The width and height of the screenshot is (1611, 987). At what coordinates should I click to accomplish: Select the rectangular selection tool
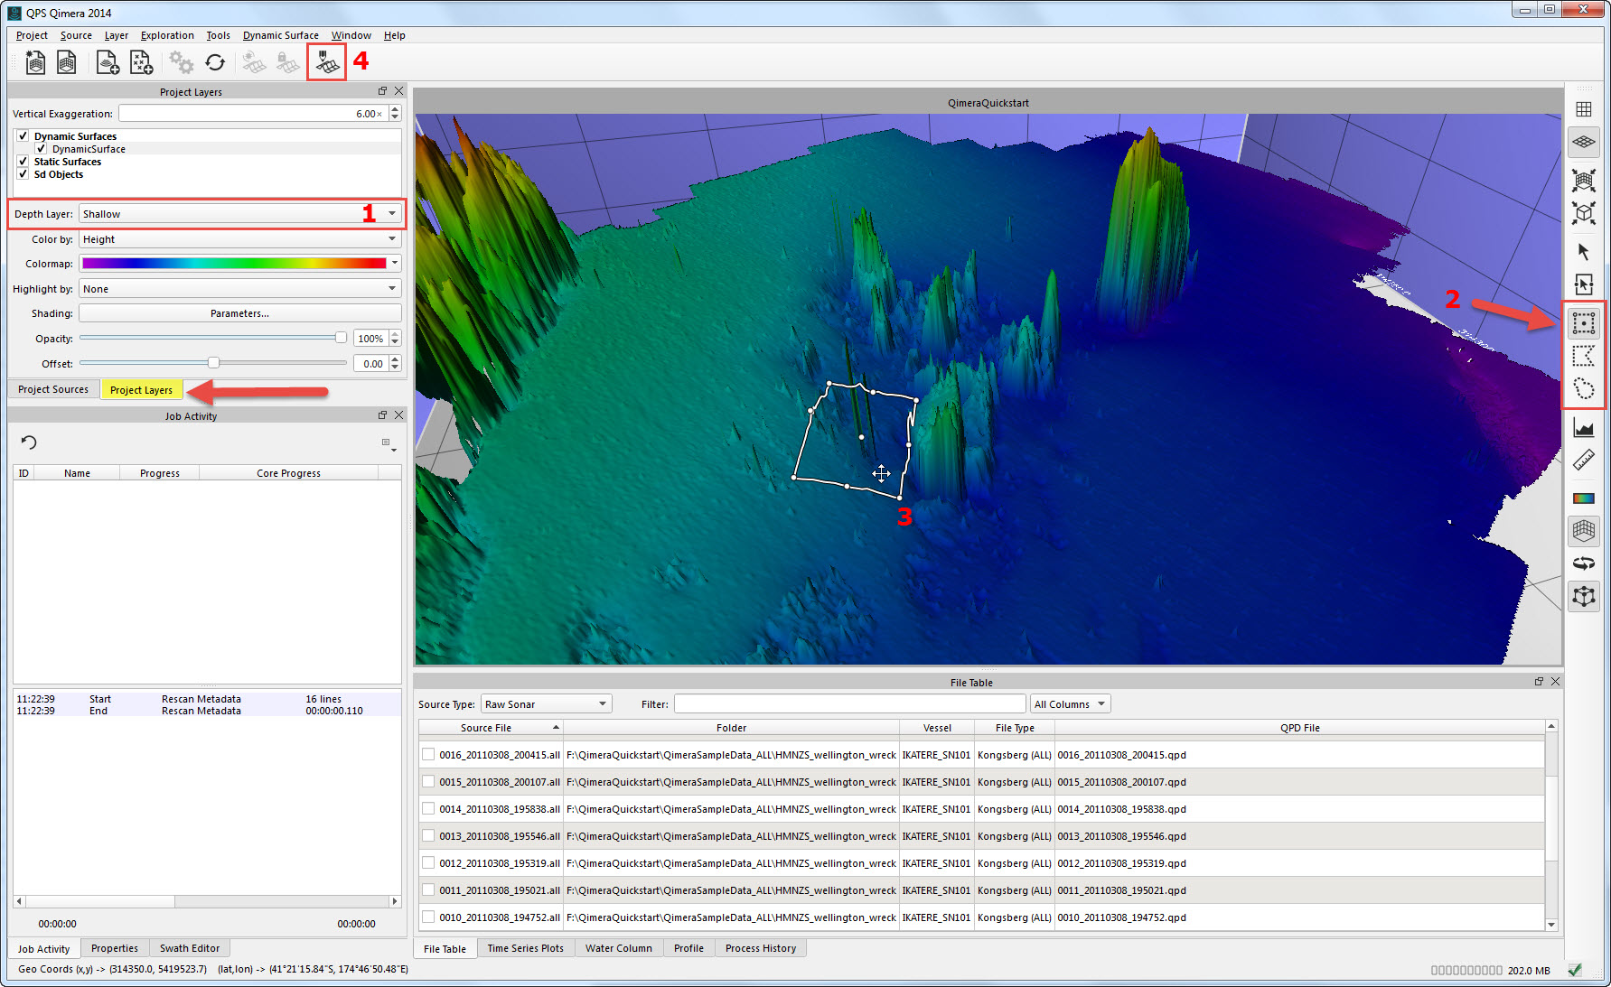[1583, 323]
